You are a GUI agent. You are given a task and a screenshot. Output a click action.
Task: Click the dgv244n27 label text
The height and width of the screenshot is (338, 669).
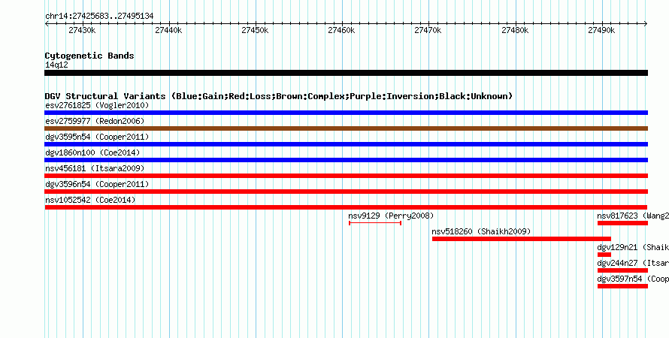pyautogui.click(x=617, y=263)
